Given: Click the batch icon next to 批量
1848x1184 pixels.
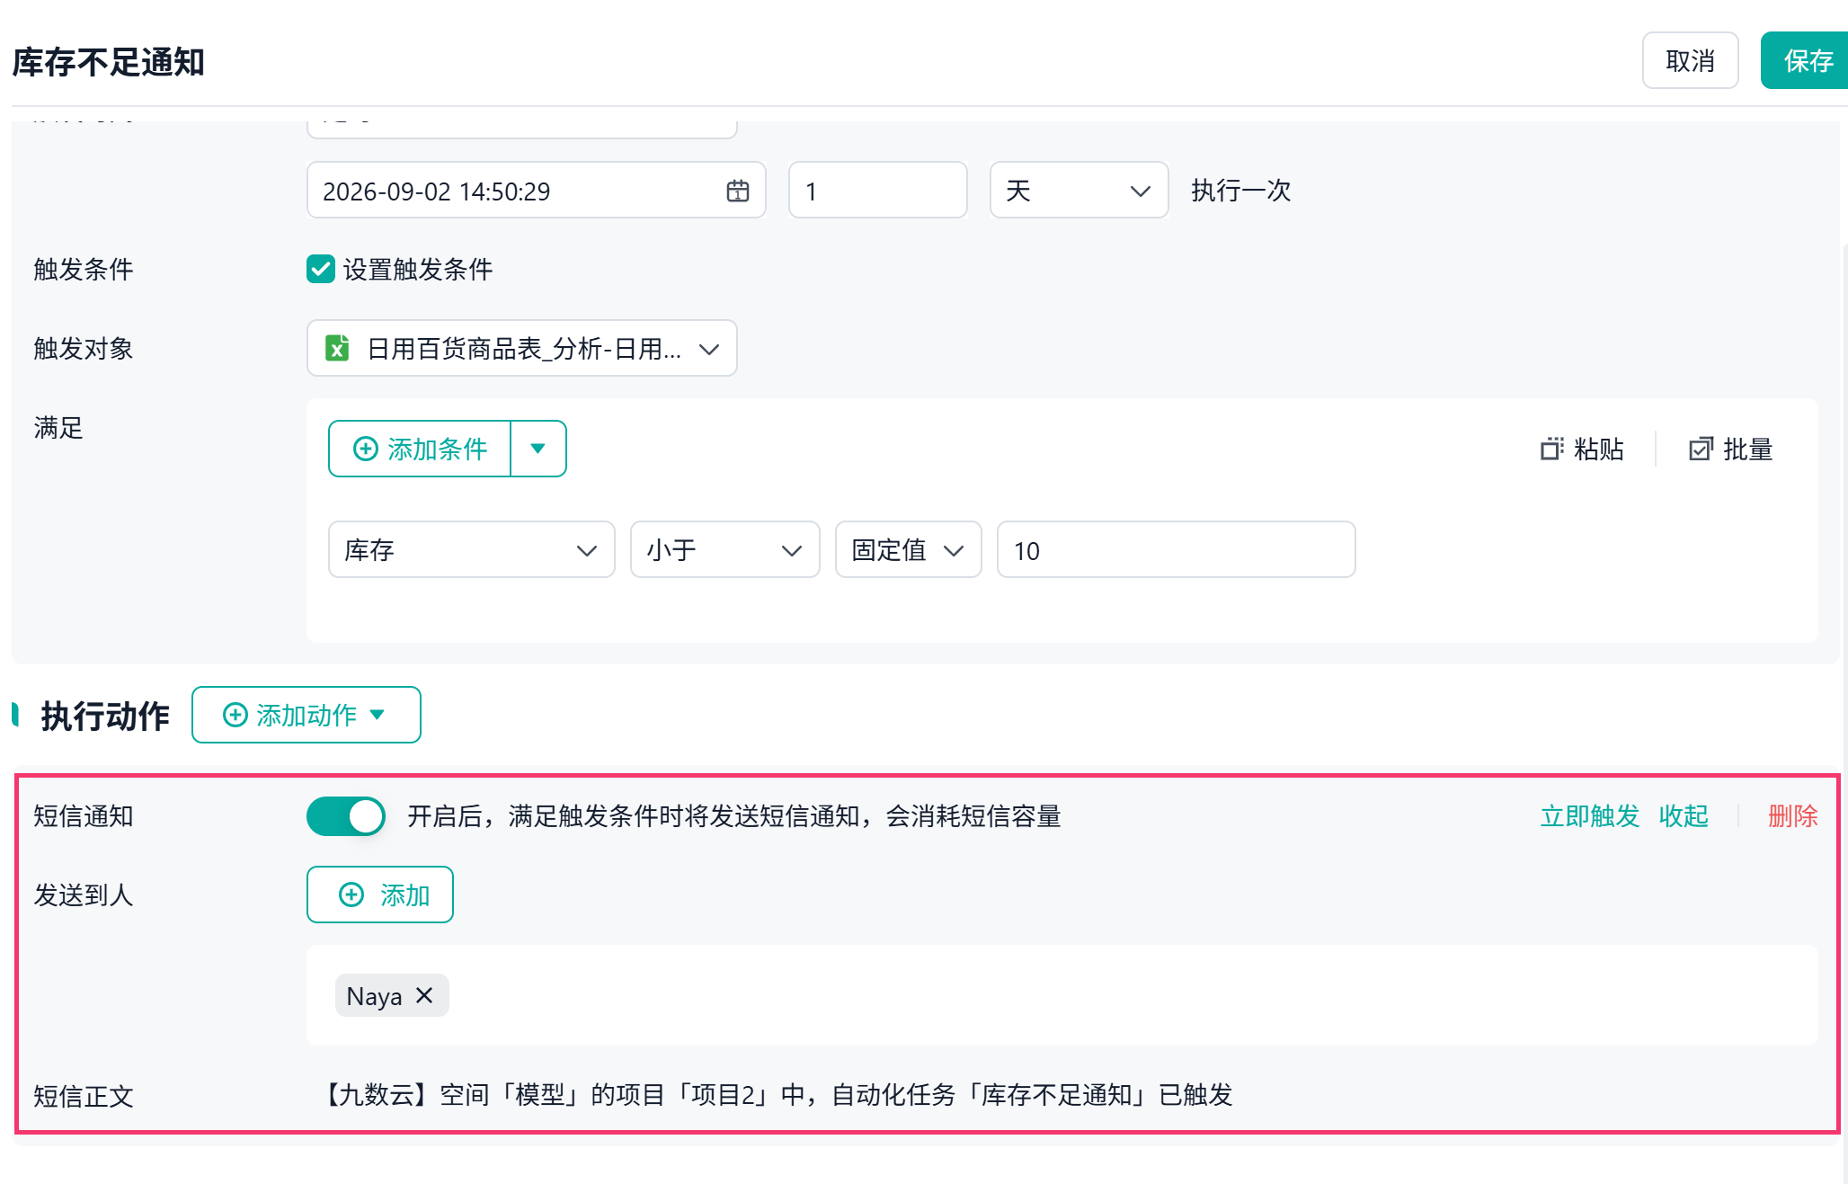Looking at the screenshot, I should (1701, 449).
